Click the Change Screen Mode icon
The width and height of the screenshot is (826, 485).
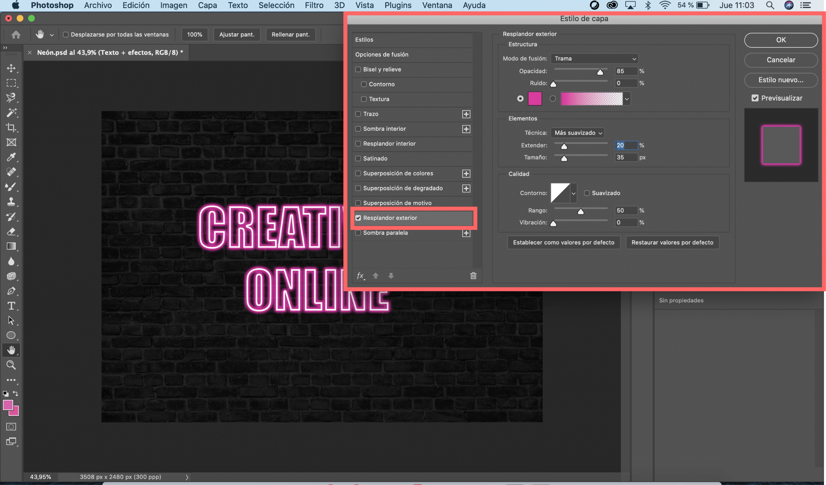(11, 442)
